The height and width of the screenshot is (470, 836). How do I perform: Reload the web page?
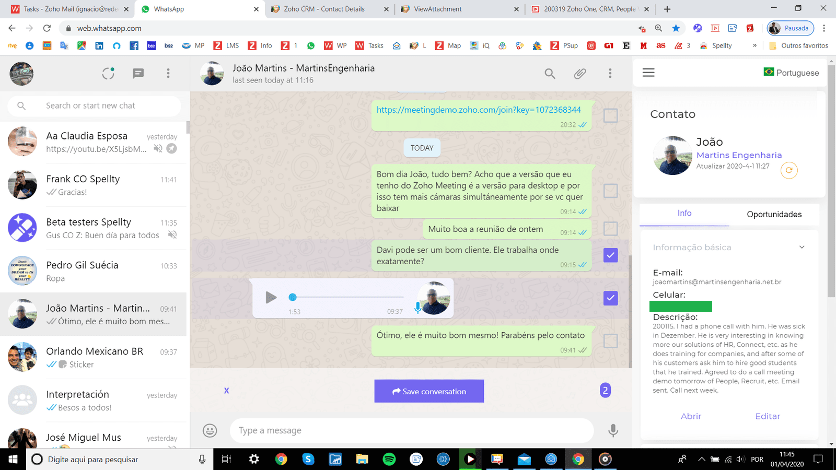47,28
